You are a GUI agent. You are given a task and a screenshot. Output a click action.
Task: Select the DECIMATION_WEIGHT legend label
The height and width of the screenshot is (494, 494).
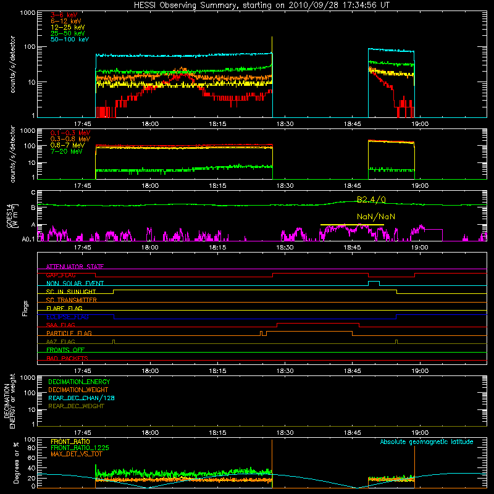78,390
